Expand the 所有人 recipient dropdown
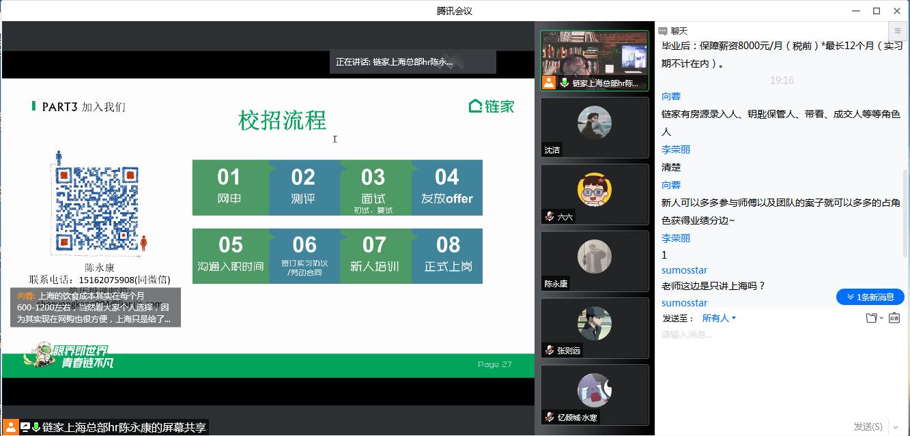The height and width of the screenshot is (436, 910). click(x=719, y=318)
